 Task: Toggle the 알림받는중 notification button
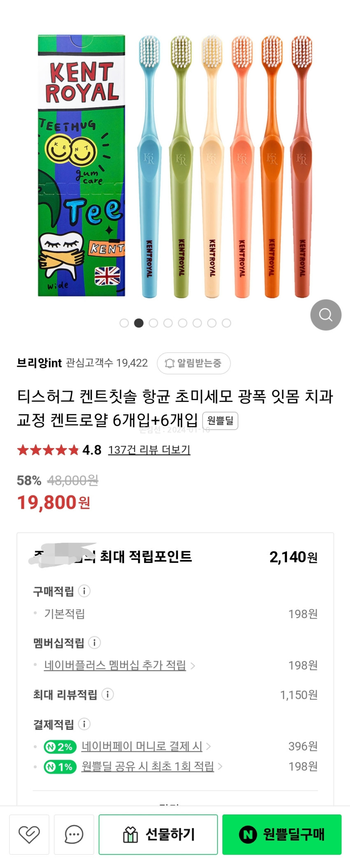[194, 363]
